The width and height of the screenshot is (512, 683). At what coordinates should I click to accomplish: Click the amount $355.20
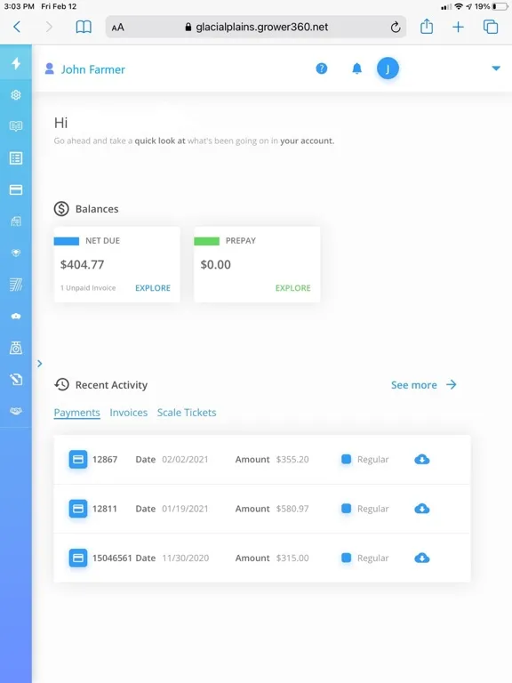(292, 459)
